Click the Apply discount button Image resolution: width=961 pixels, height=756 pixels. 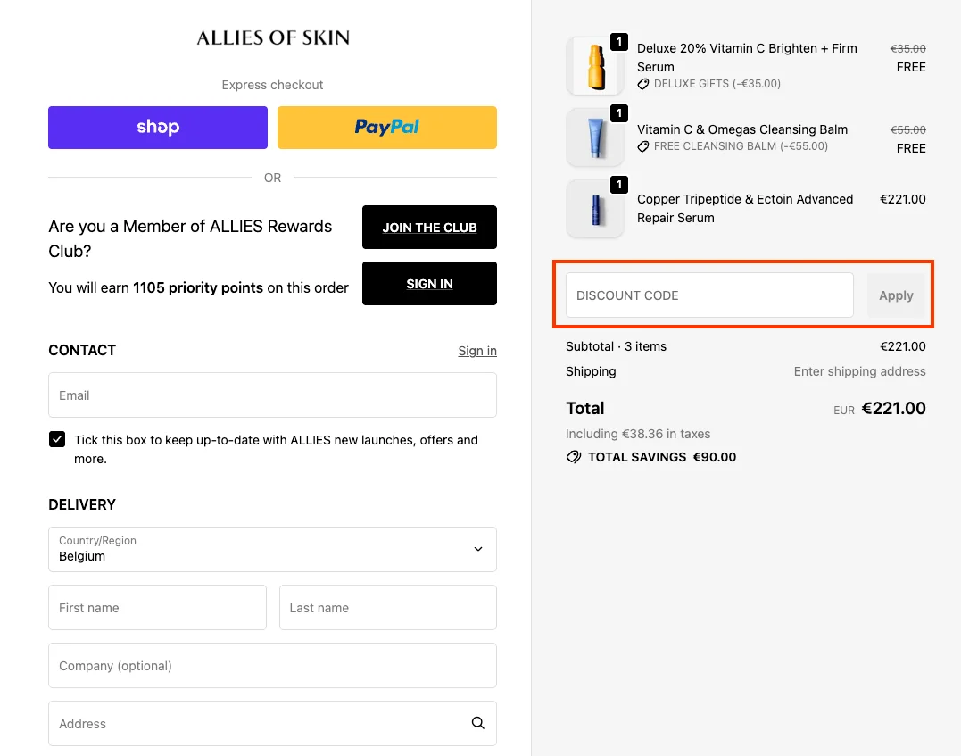coord(896,295)
